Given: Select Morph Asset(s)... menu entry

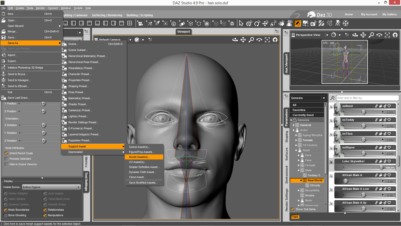Looking at the screenshot, I should coord(144,157).
